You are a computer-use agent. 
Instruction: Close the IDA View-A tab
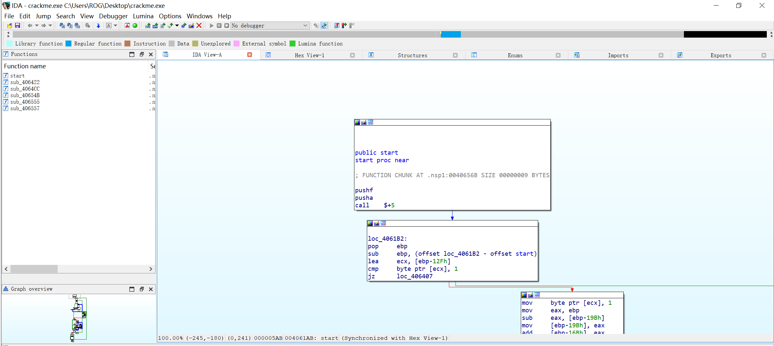tap(250, 55)
